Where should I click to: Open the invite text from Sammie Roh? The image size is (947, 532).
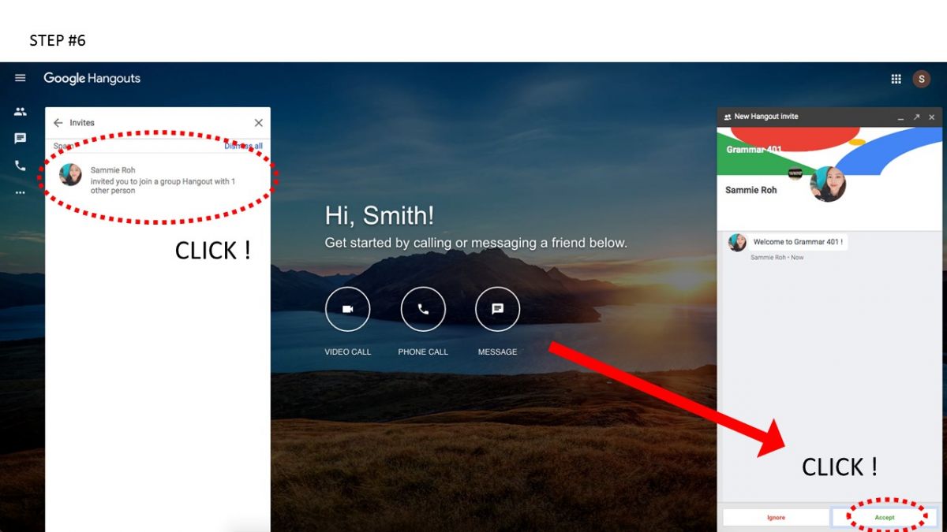[163, 186]
